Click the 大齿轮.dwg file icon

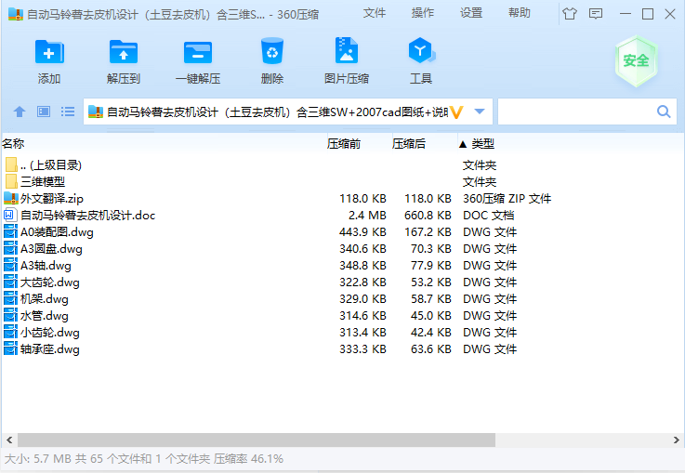point(10,282)
